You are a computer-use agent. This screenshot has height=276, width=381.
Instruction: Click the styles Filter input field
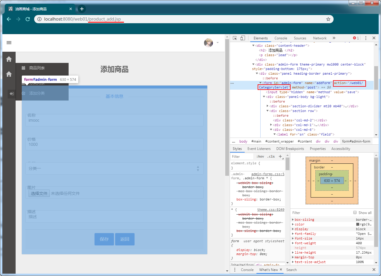242,157
